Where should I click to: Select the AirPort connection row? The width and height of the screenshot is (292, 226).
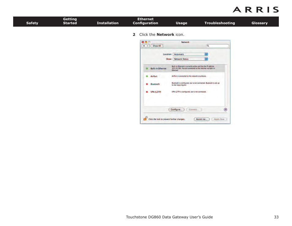[x=184, y=76]
